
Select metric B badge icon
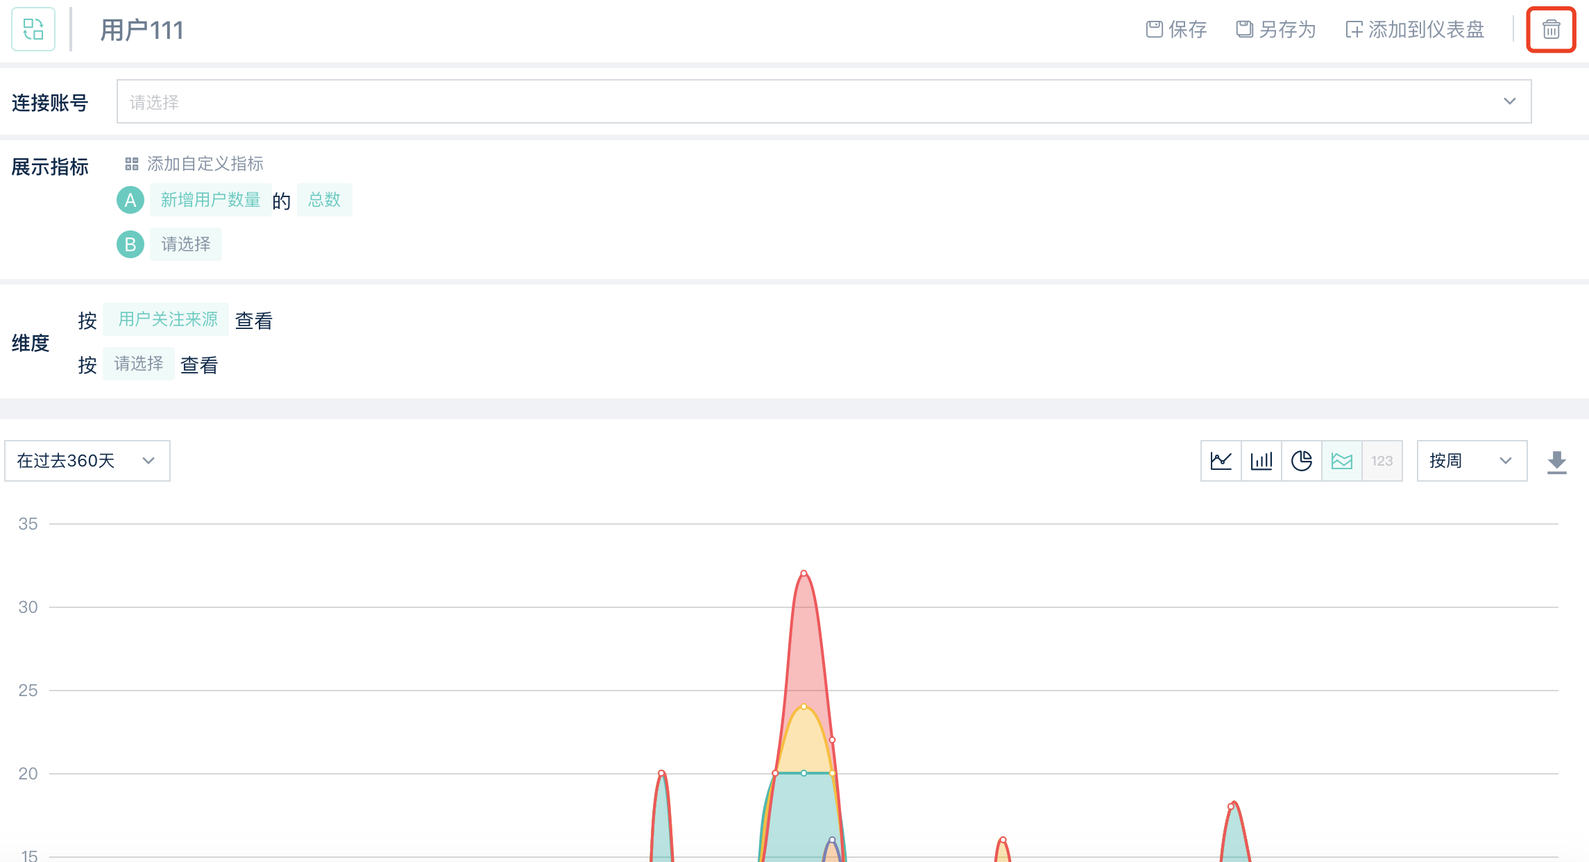coord(130,244)
